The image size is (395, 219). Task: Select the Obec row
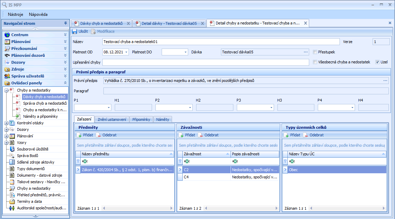(334, 170)
